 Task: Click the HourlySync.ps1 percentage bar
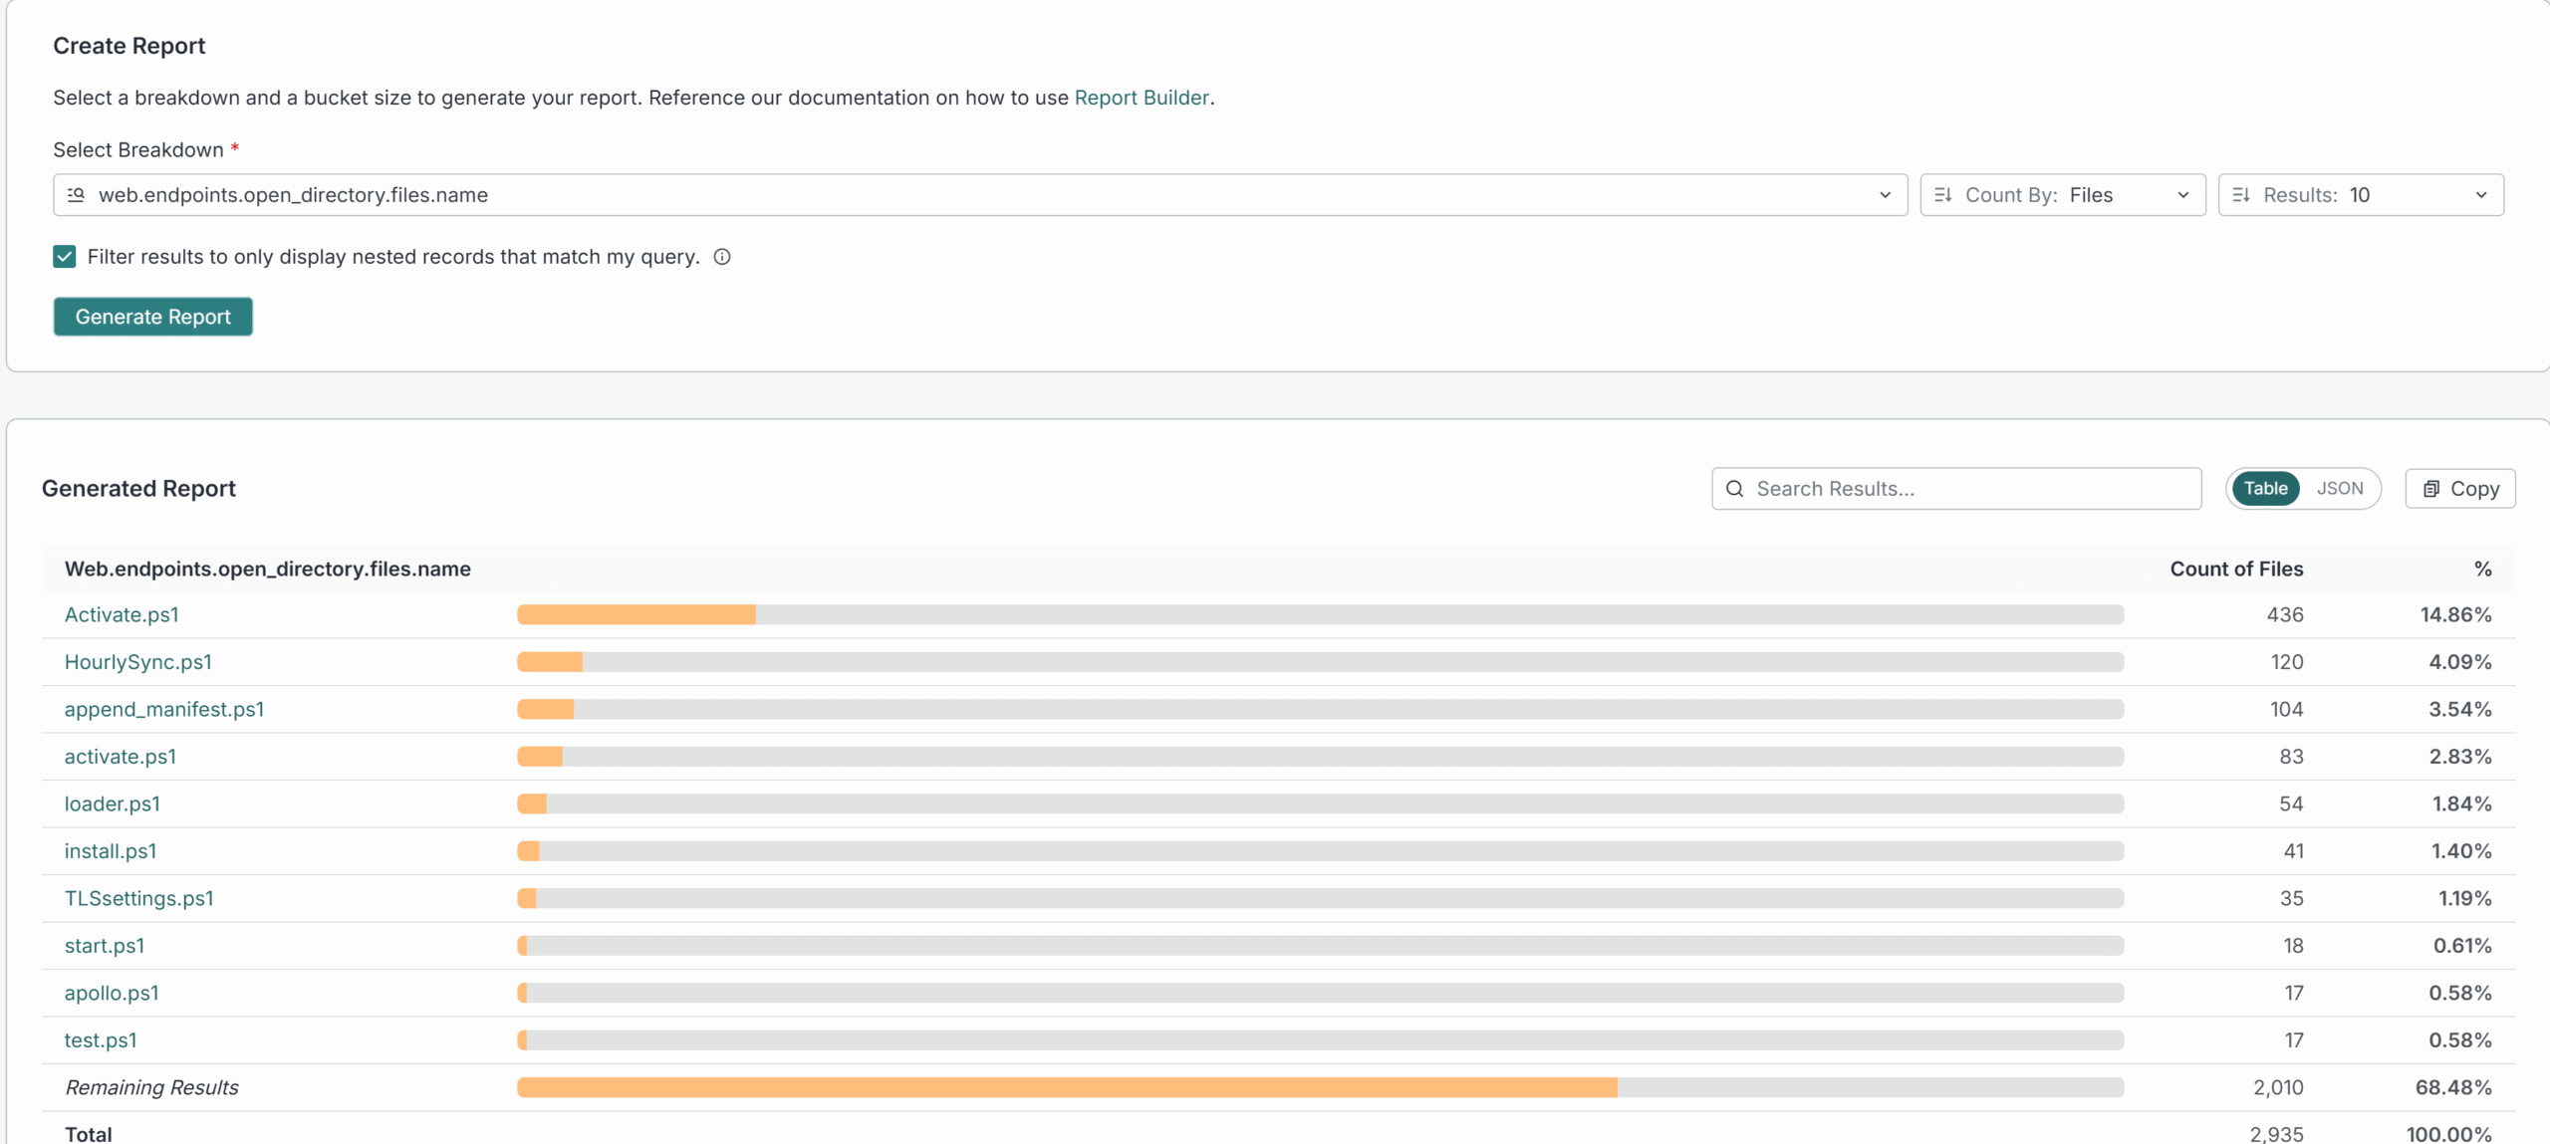pyautogui.click(x=1321, y=662)
